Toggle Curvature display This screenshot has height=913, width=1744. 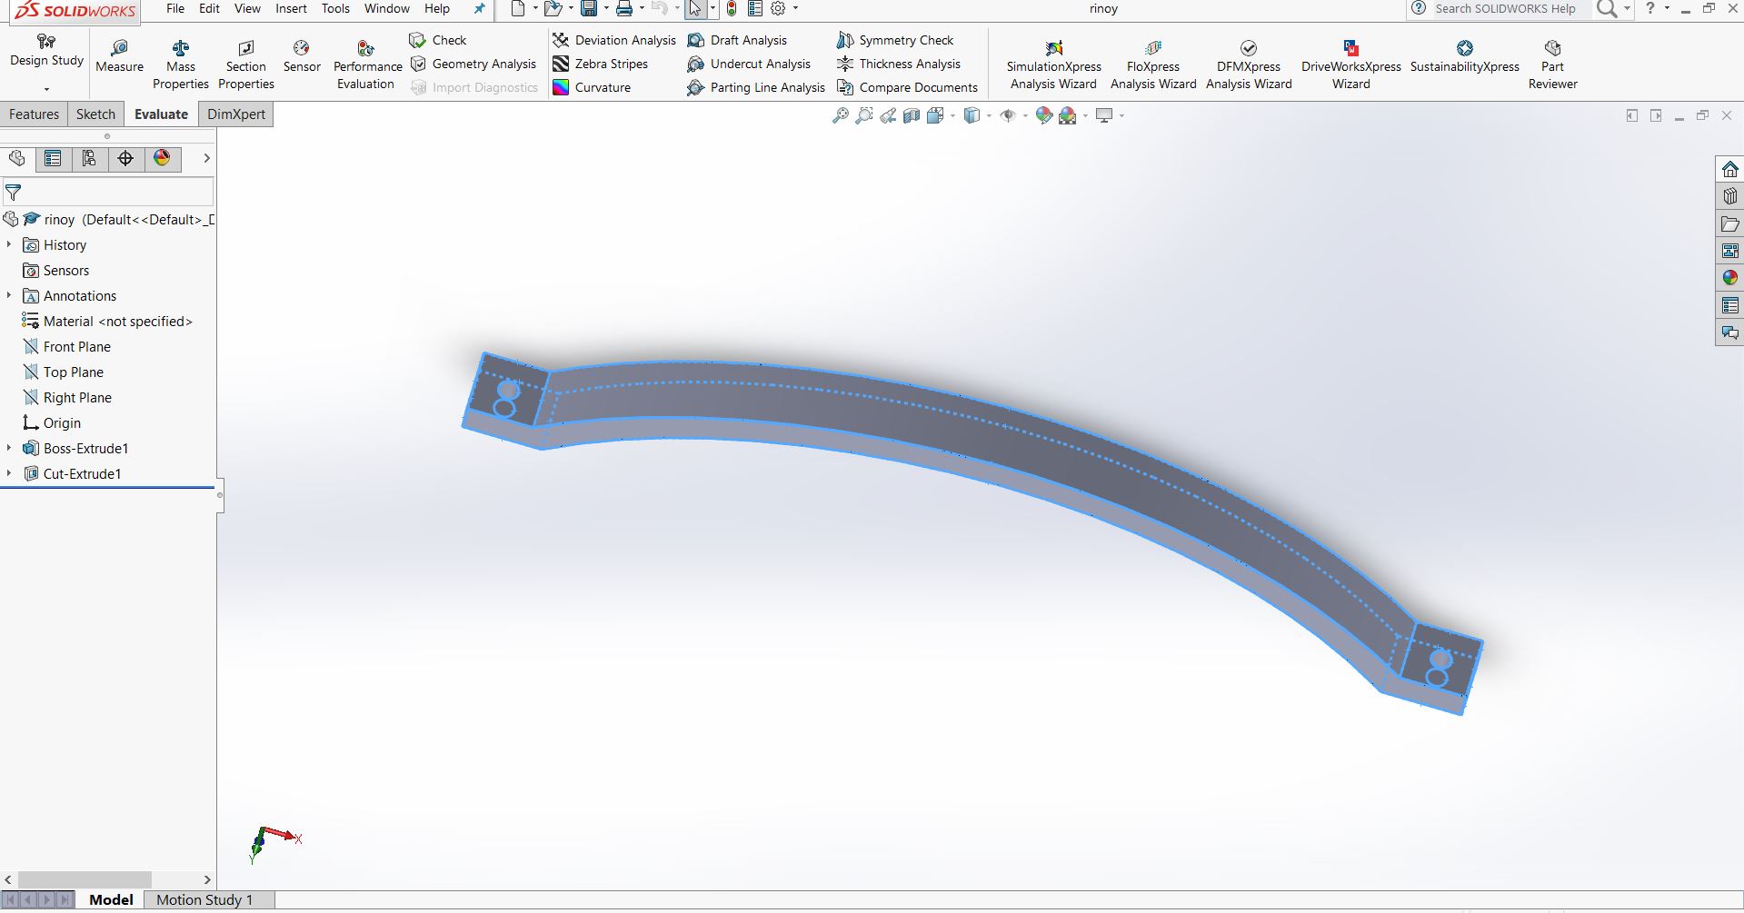[592, 87]
